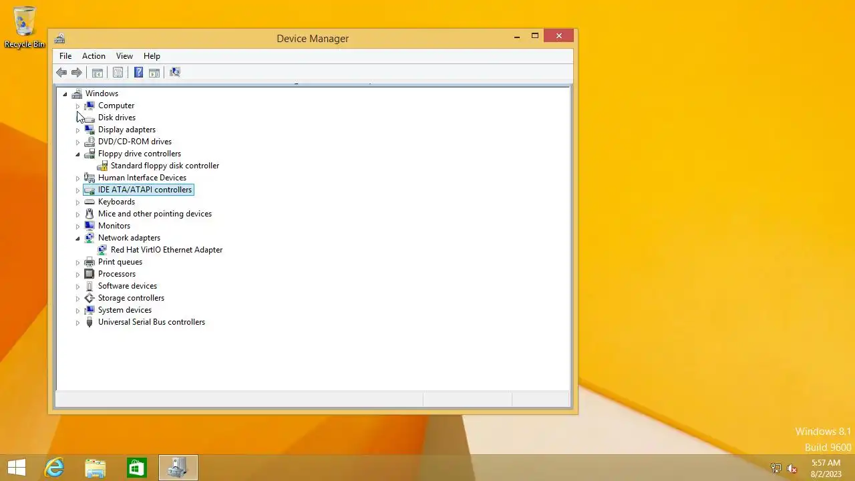Open Properties from the toolbar icon

click(x=118, y=72)
